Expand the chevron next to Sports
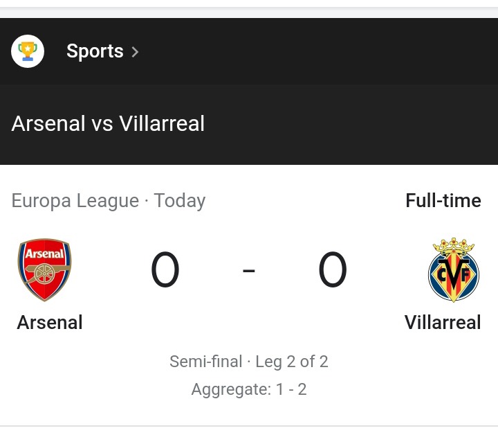This screenshot has width=498, height=435. coord(135,52)
